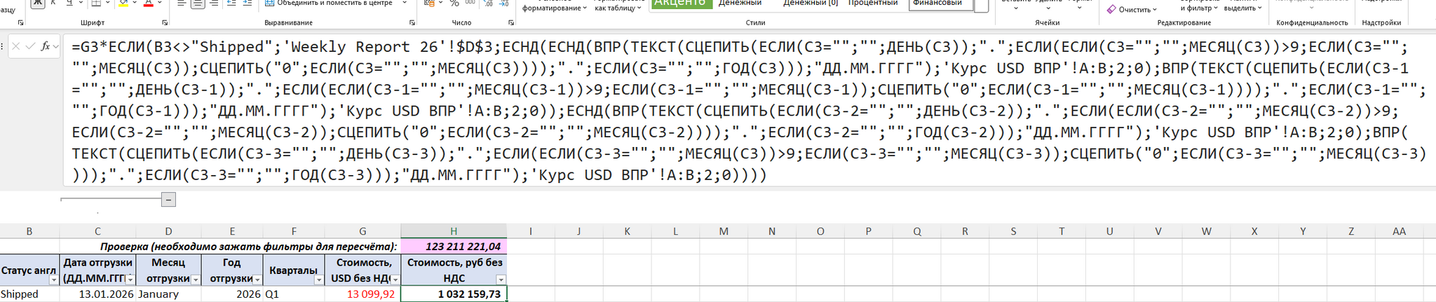This screenshot has width=1436, height=302.
Task: Select column C header
Action: tap(97, 231)
